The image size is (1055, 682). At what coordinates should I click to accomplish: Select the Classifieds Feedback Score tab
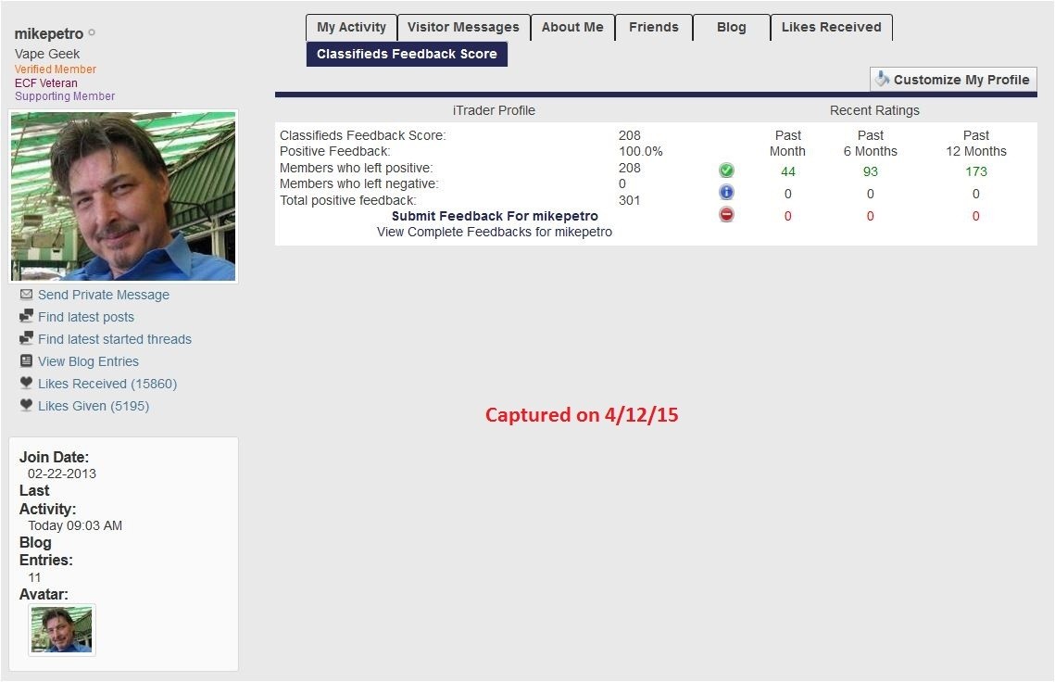pyautogui.click(x=407, y=54)
